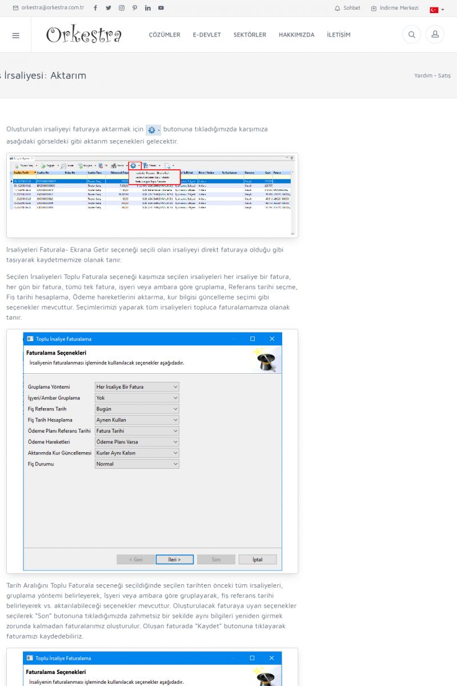457x686 pixels.
Task: Open İndirme Merkezi link
Action: click(395, 8)
